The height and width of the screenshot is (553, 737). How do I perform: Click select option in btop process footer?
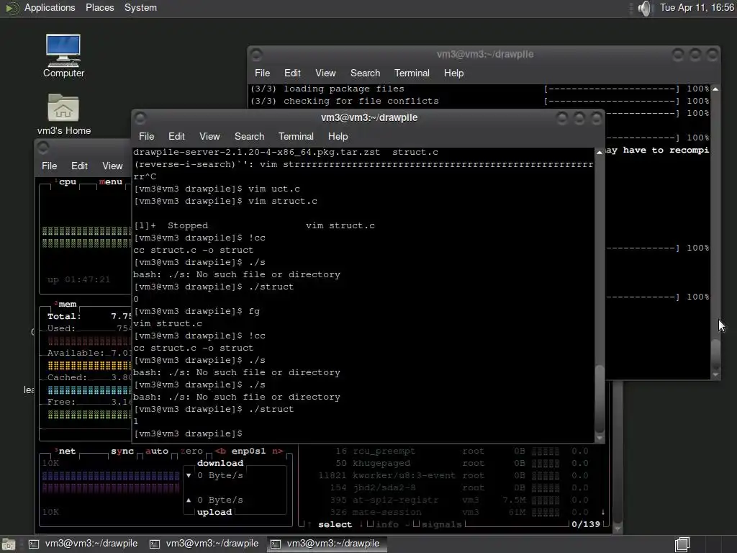point(335,524)
